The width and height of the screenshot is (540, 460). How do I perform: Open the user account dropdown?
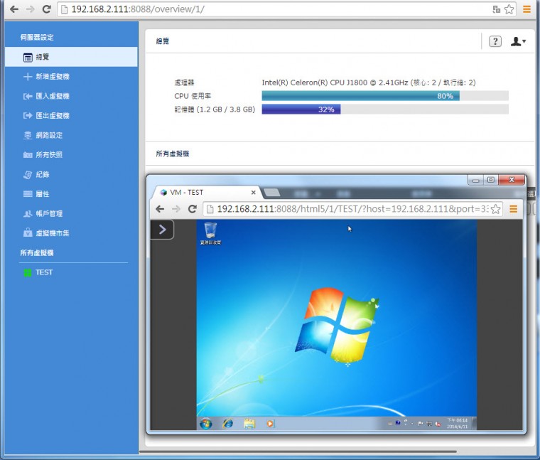(x=518, y=42)
